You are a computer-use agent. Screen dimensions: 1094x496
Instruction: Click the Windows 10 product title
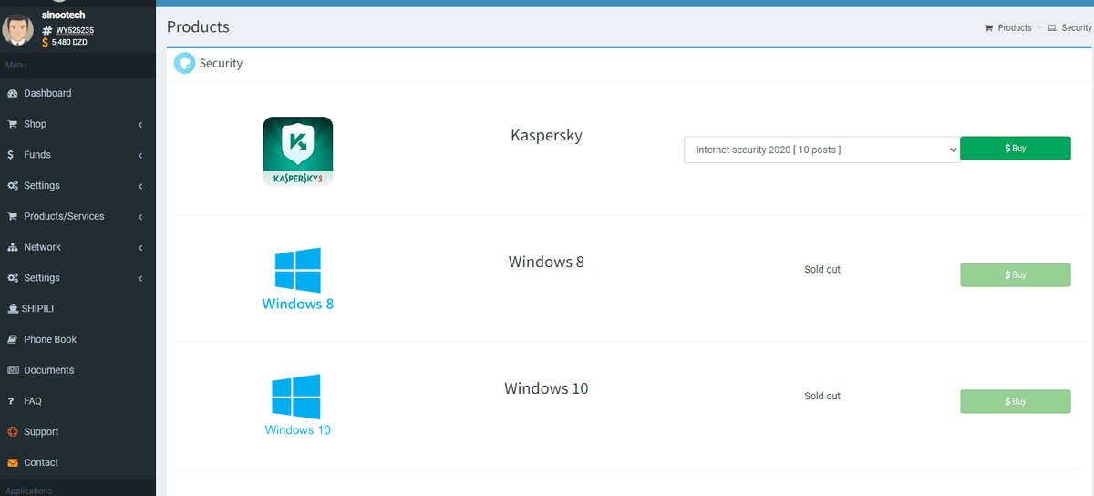pyautogui.click(x=546, y=388)
